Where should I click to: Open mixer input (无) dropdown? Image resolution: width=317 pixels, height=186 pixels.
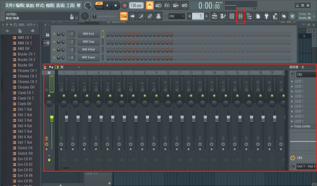click(306, 75)
